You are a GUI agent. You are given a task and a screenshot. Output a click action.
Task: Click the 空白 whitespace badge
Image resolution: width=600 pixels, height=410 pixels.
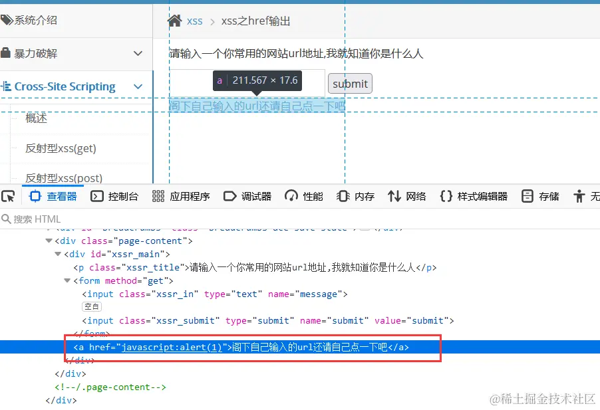point(91,306)
